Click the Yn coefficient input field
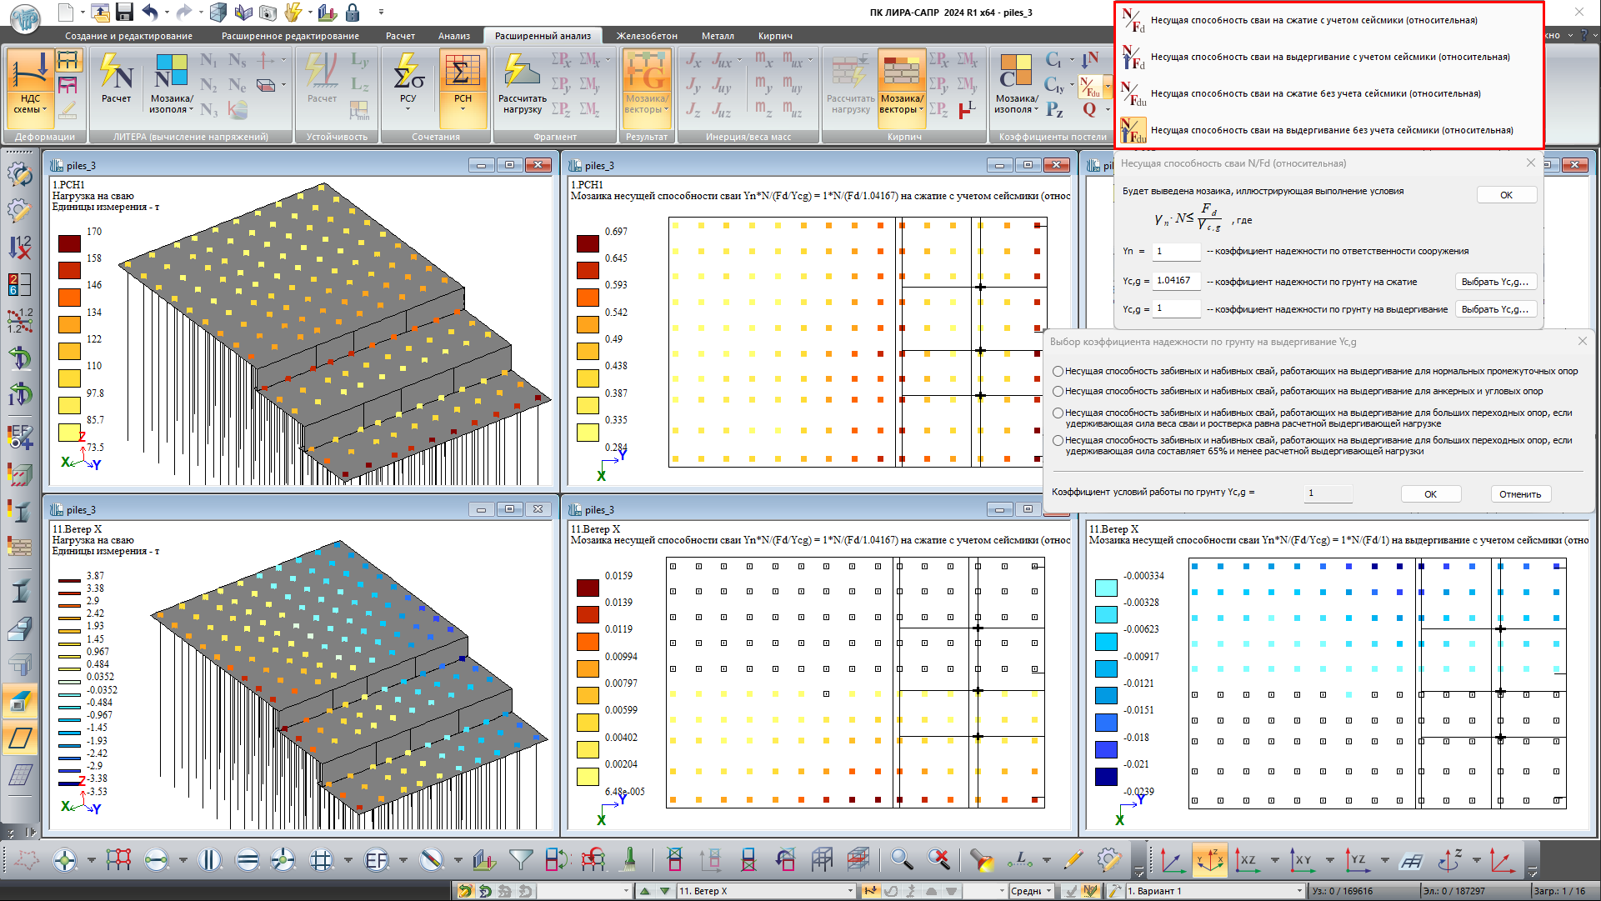Screen dimensions: 1601x901 (1176, 251)
